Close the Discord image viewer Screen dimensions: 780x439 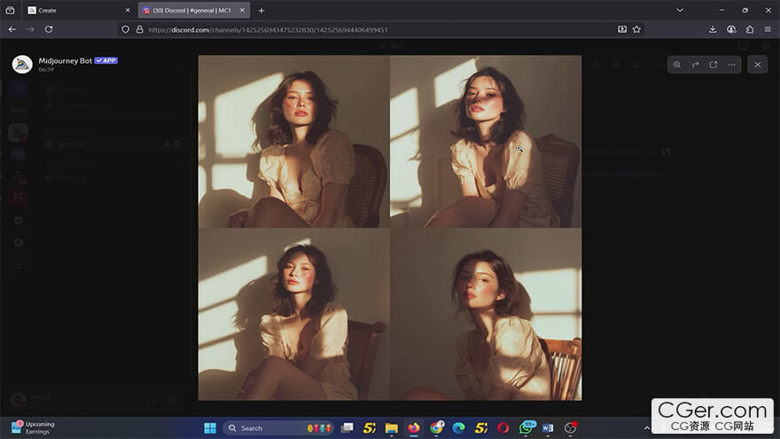(x=758, y=65)
